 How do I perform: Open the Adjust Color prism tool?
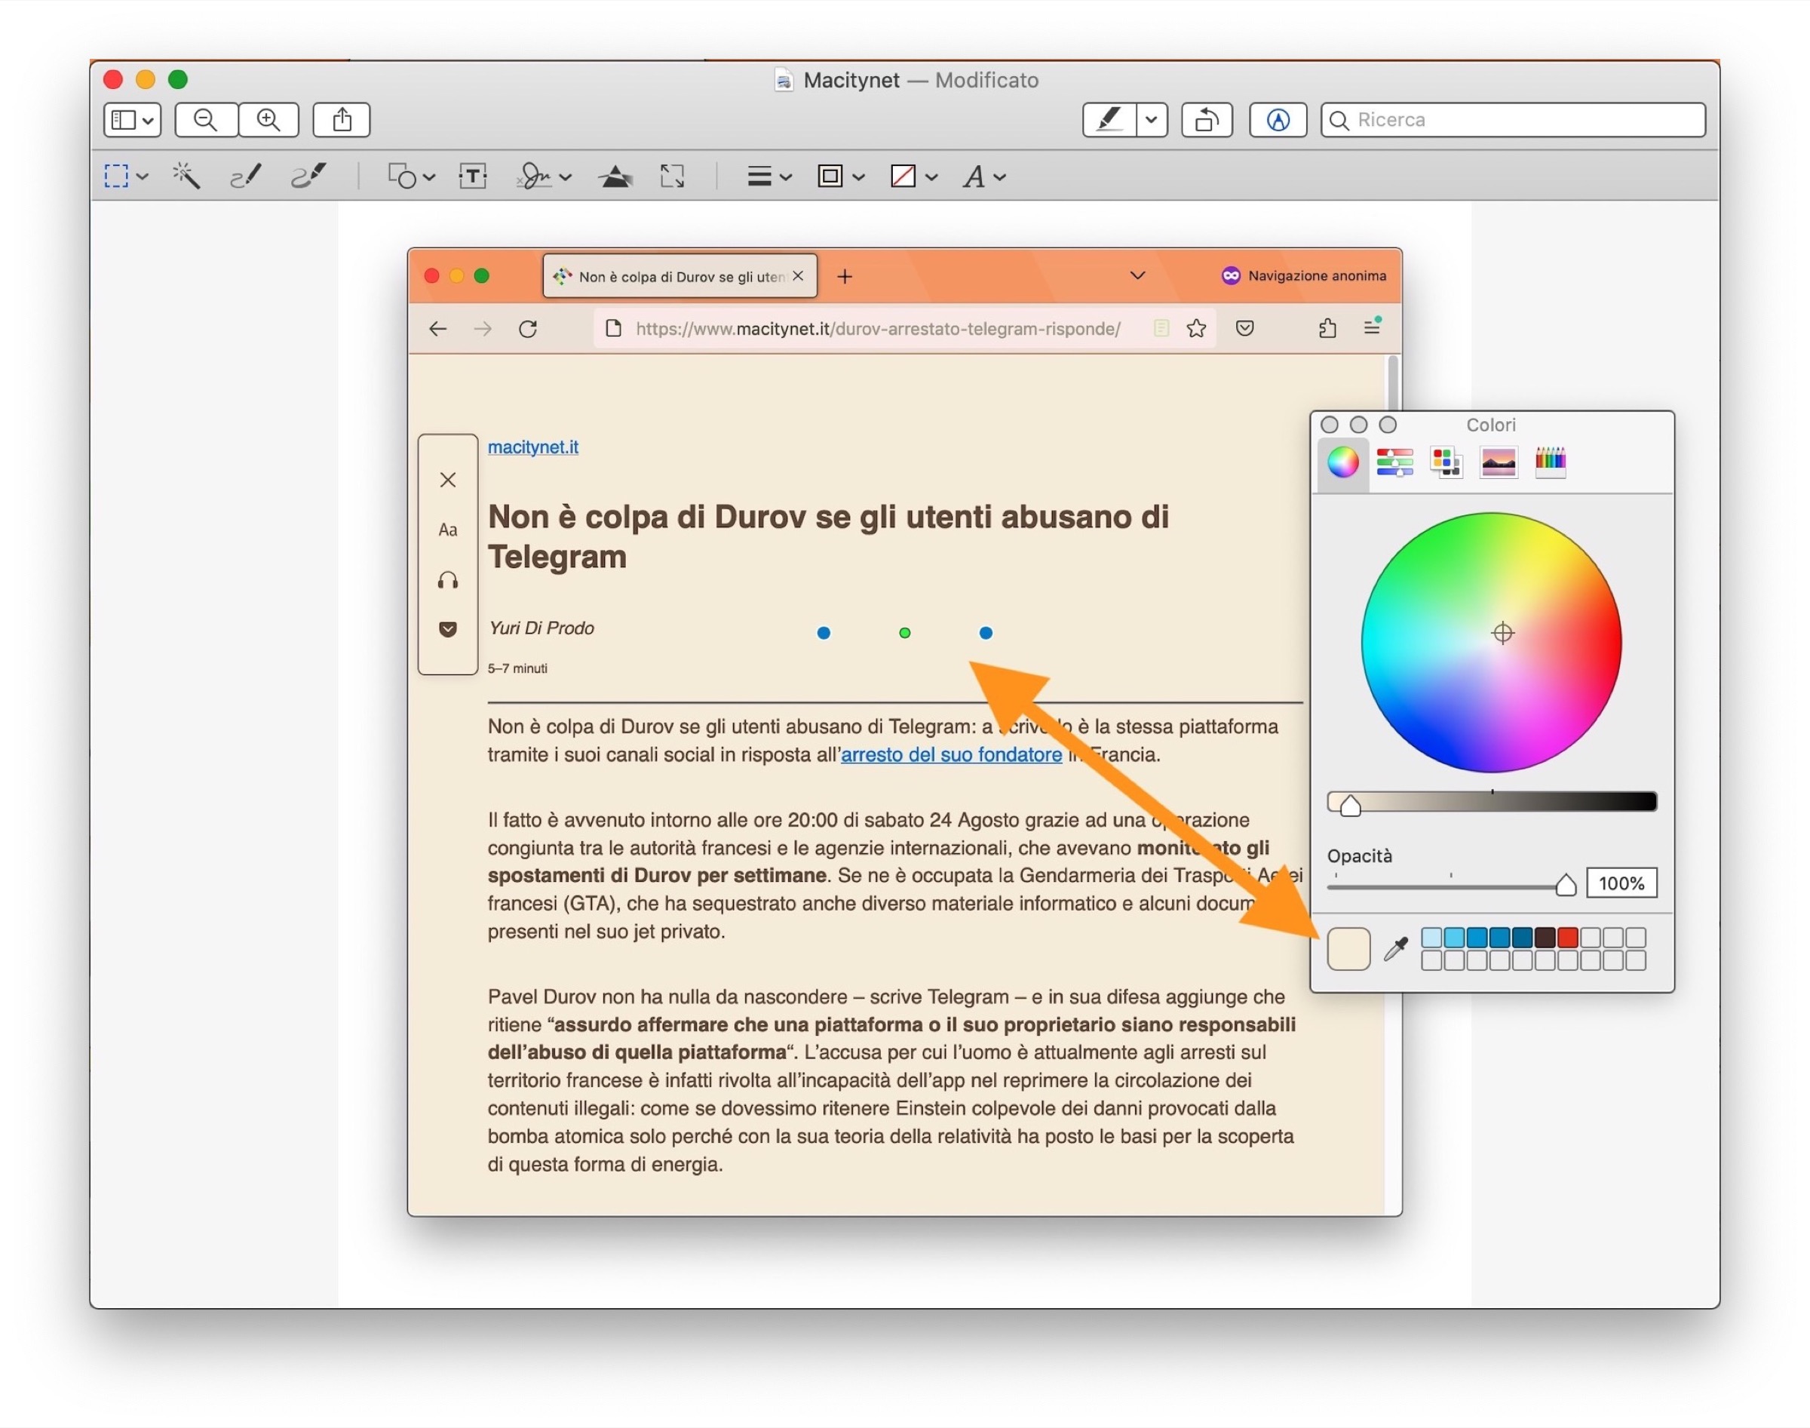point(615,177)
